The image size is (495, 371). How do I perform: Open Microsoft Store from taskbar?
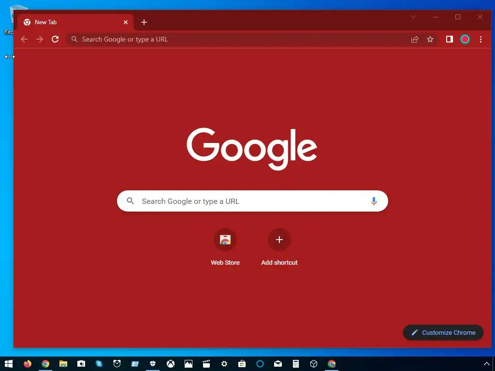(x=242, y=364)
